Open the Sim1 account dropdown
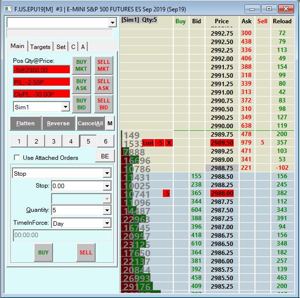The height and width of the screenshot is (298, 300). (x=65, y=107)
